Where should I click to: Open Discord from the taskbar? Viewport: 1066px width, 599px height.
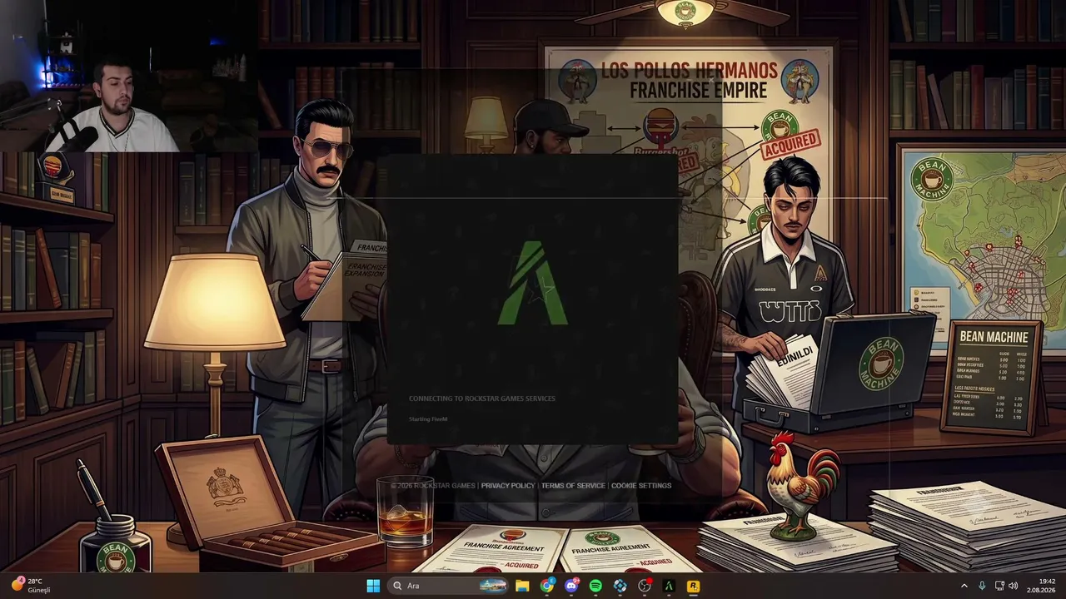click(x=571, y=586)
